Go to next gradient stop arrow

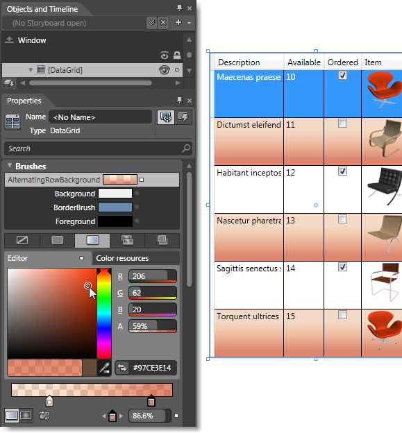pyautogui.click(x=121, y=416)
